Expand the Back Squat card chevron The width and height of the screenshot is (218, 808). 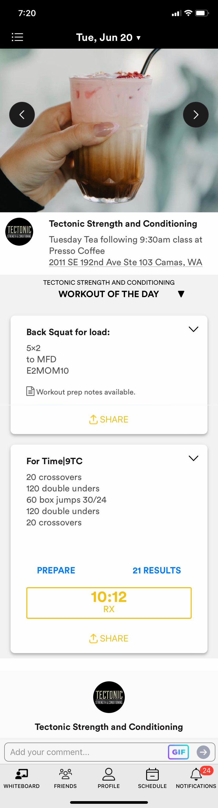tap(193, 329)
